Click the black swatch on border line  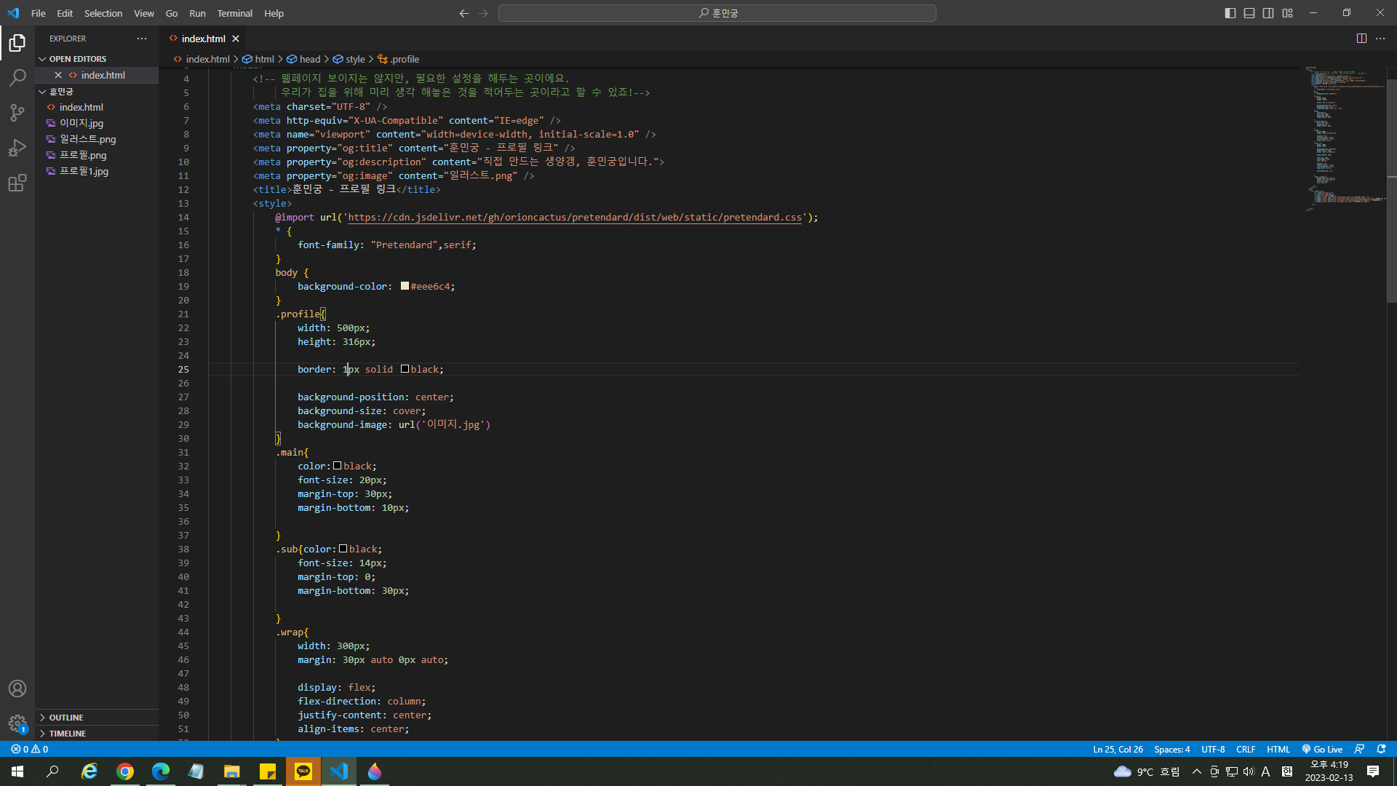coord(405,369)
